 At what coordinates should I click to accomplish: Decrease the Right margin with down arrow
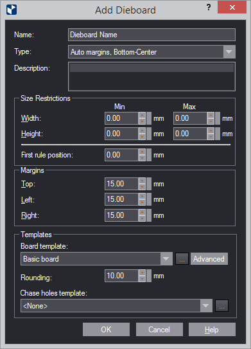(x=142, y=218)
